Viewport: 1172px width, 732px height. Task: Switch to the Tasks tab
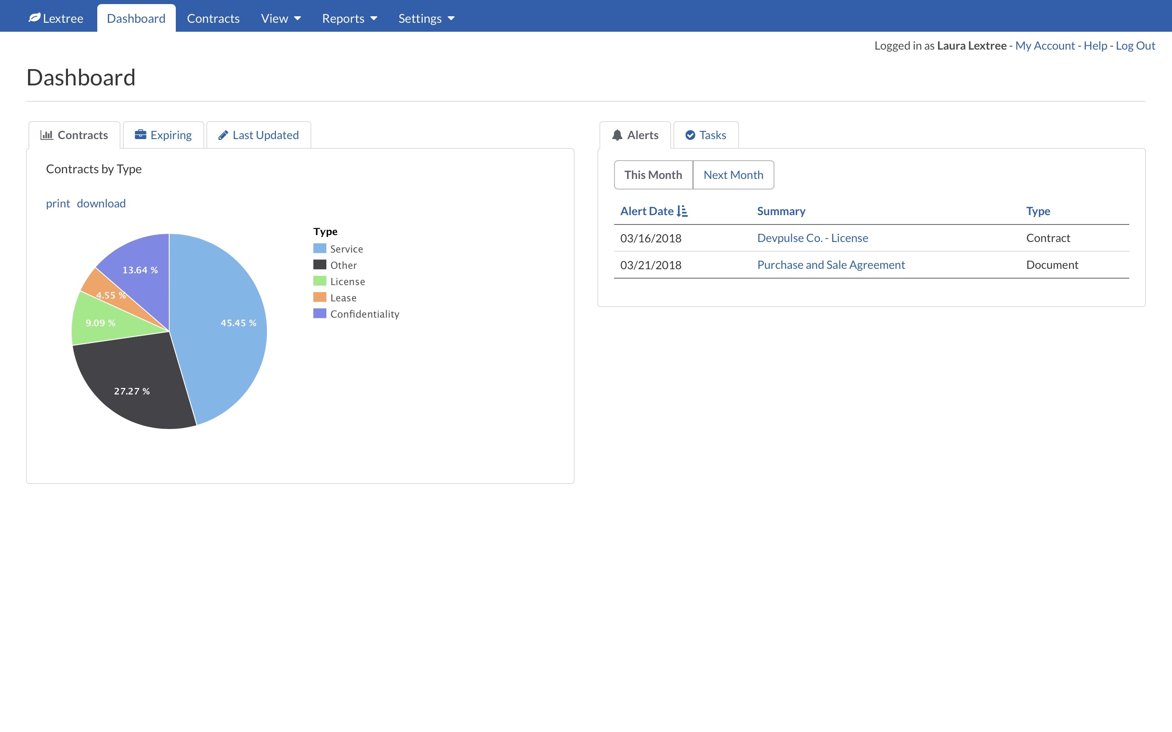click(706, 135)
